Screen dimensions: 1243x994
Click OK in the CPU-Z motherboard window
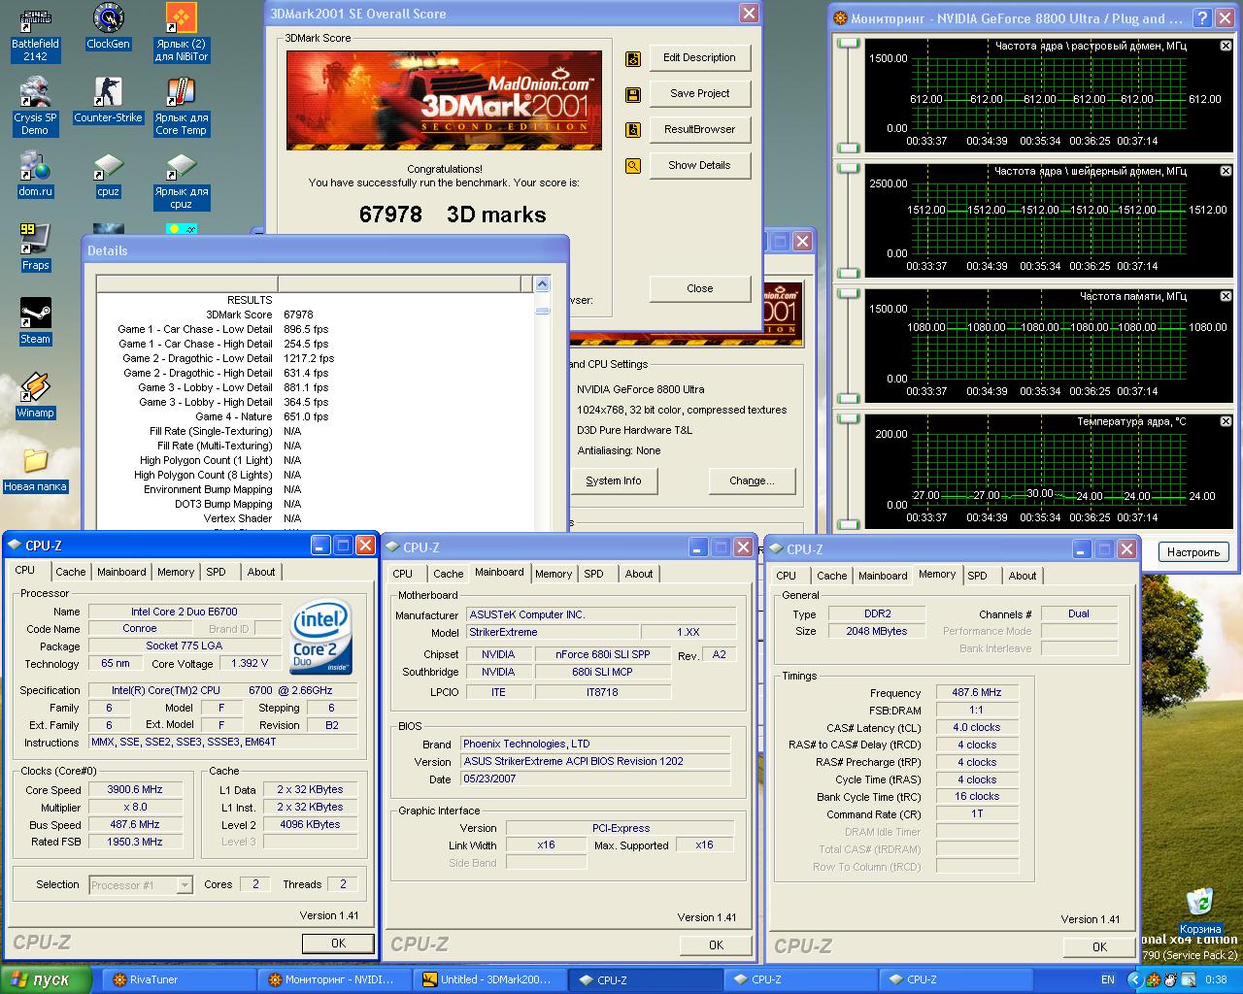pyautogui.click(x=716, y=944)
